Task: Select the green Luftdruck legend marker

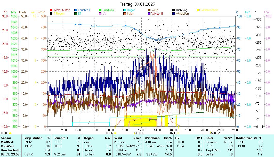Action: click(100, 10)
